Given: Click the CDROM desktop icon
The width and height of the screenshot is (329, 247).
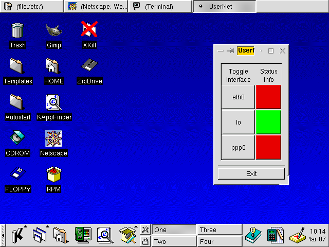Looking at the screenshot, I should click(17, 139).
